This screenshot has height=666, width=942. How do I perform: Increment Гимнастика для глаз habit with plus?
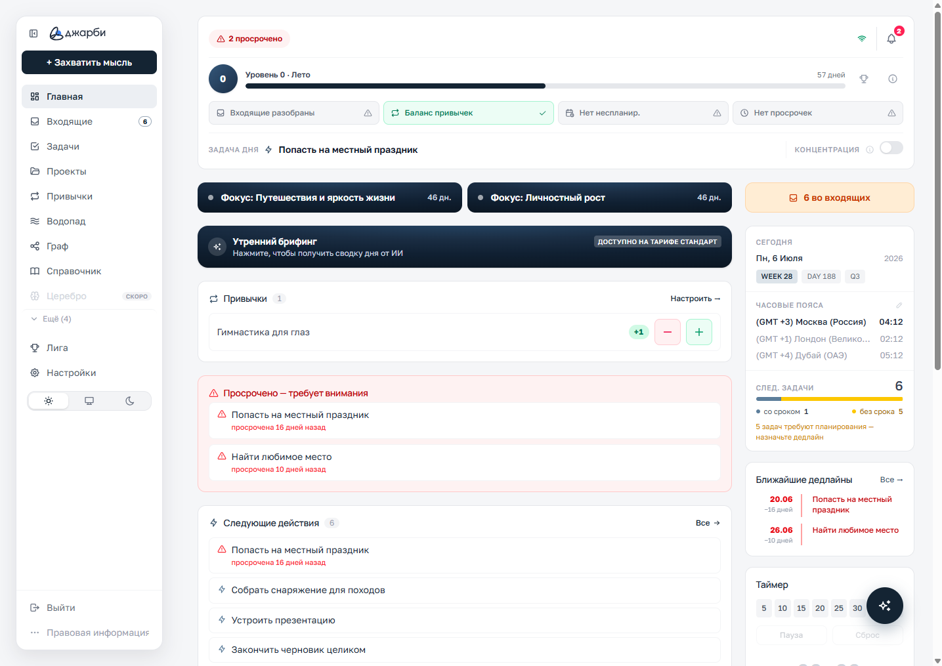pyautogui.click(x=699, y=332)
